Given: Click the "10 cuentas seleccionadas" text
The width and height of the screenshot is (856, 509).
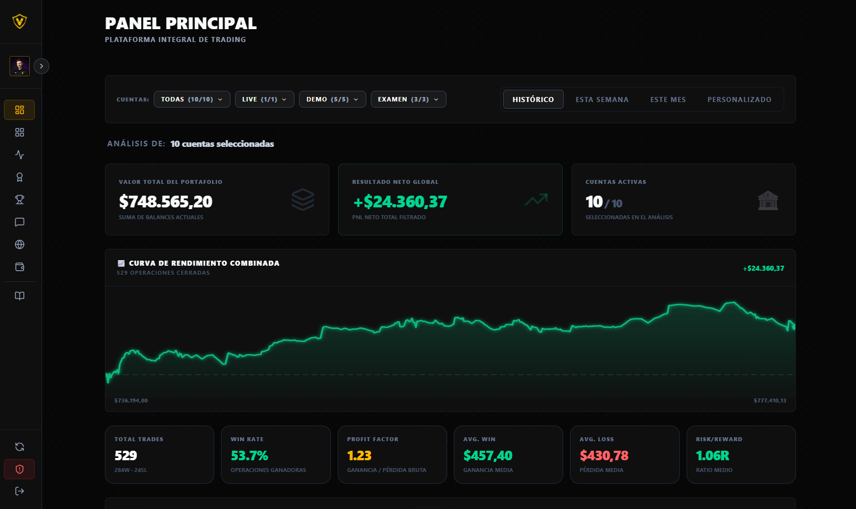Looking at the screenshot, I should click(x=222, y=144).
